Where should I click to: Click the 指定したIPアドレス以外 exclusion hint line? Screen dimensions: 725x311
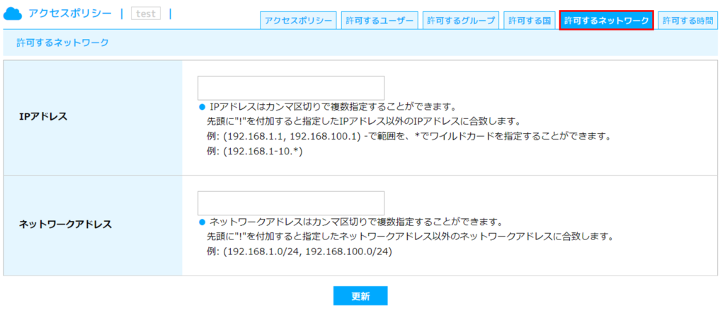[x=363, y=122]
